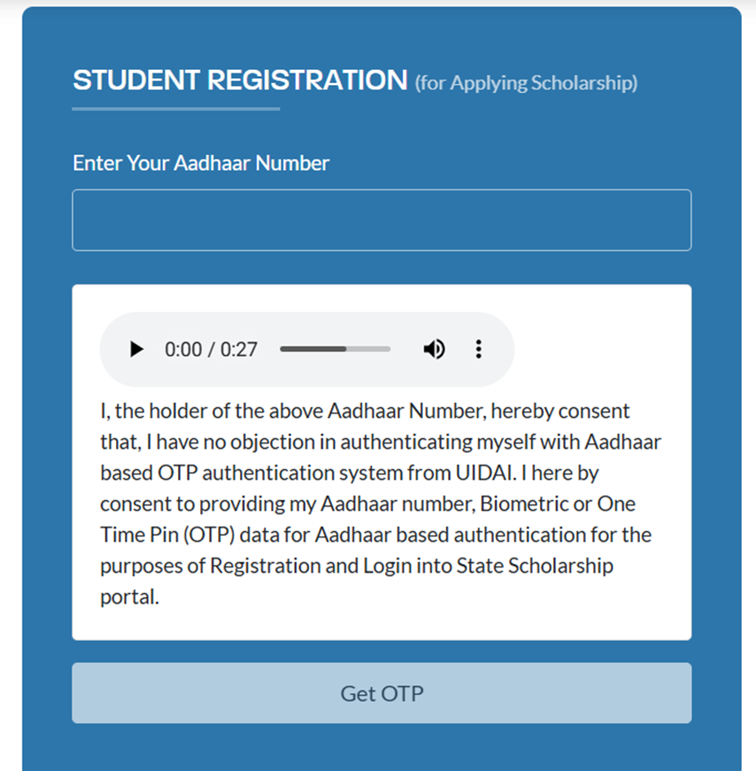Image resolution: width=756 pixels, height=771 pixels.
Task: Click the word 'portal.' at the paragraph end
Action: click(x=129, y=598)
